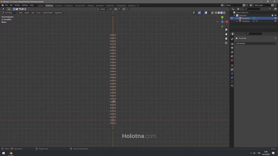Viewport: 278px width, 156px height.
Task: Open the viewport shading options dropdown
Action: pos(227,13)
